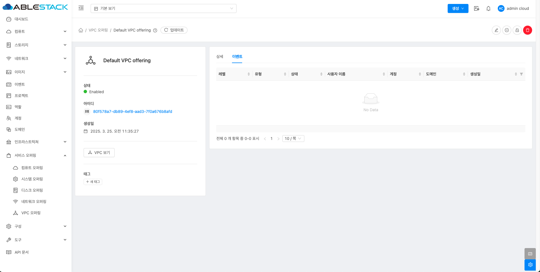Click the home icon in breadcrumb
This screenshot has height=272, width=540.
(81, 30)
